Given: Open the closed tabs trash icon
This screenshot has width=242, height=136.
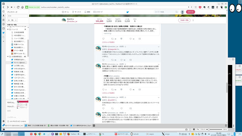Looking at the screenshot, I should coord(226,125).
